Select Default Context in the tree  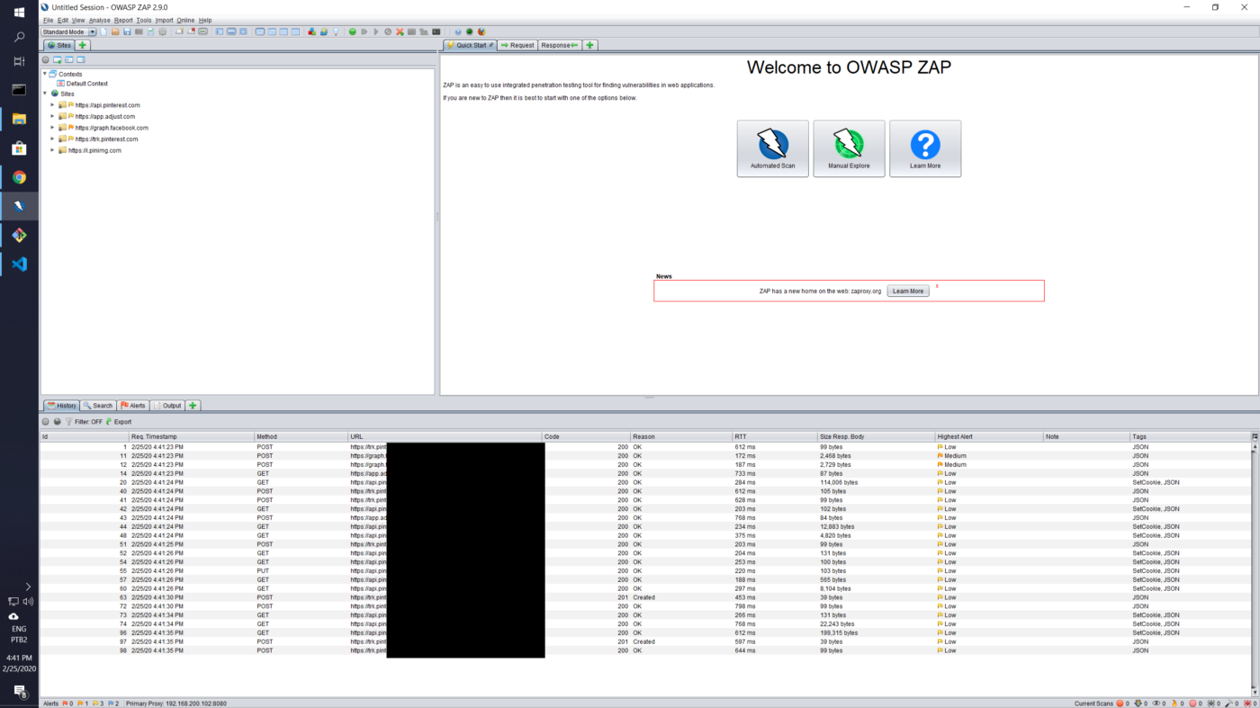(86, 84)
